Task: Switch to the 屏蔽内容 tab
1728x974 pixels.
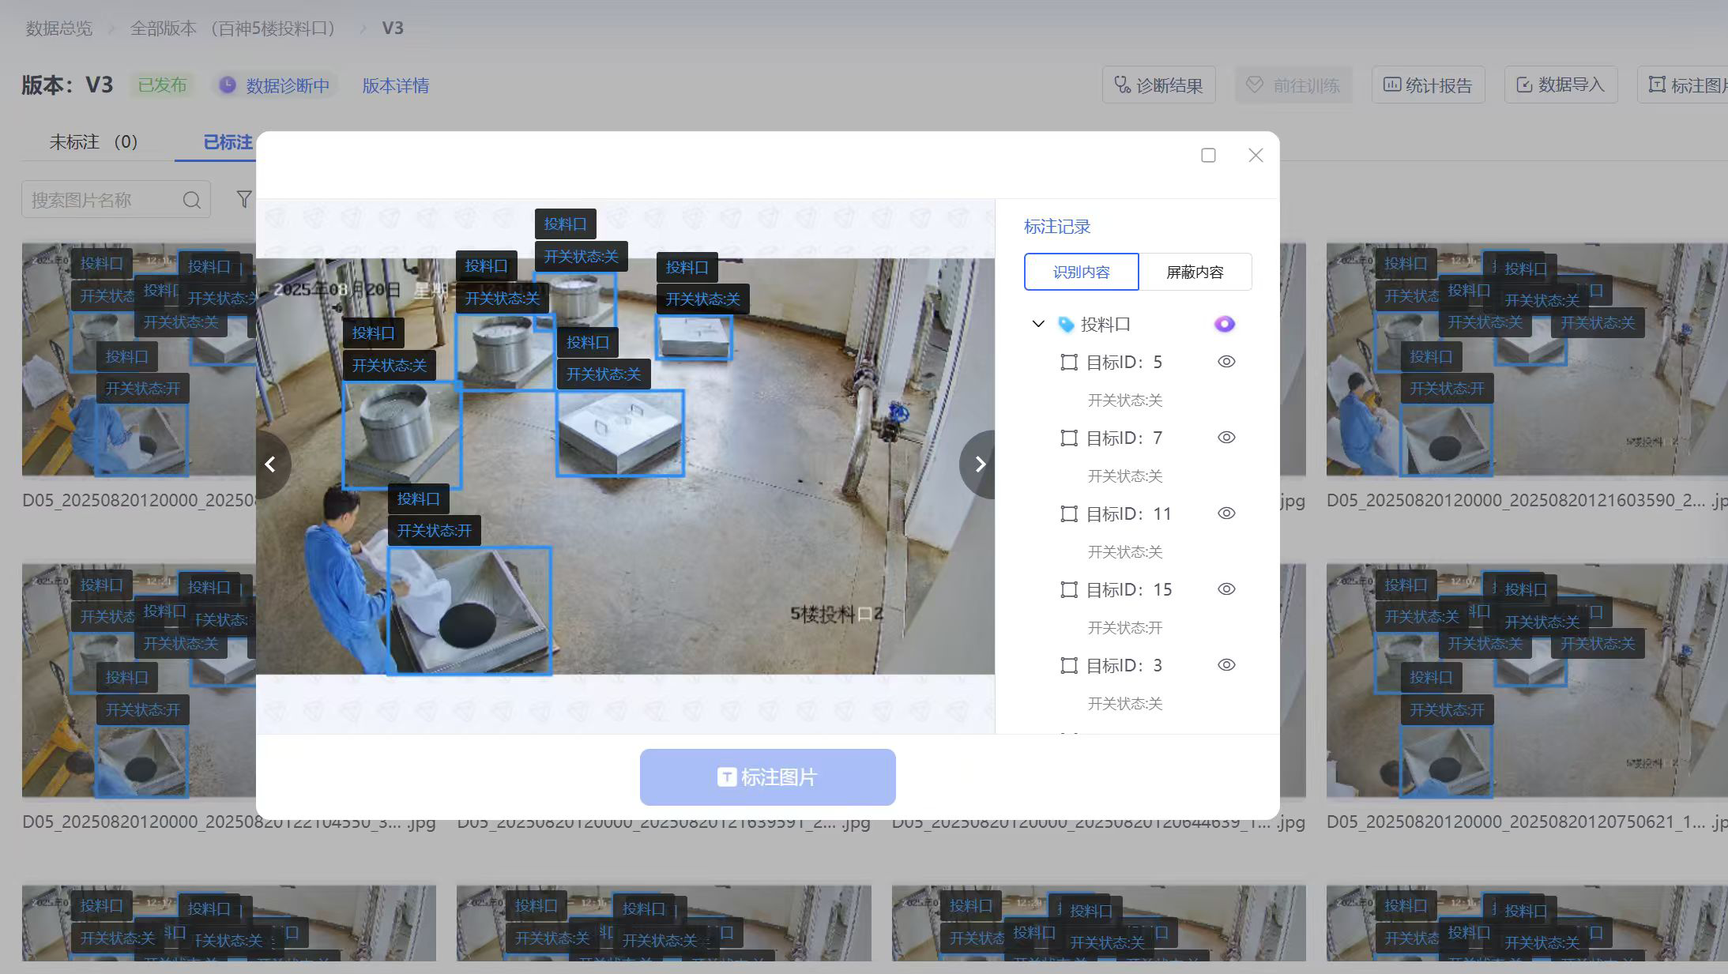Action: point(1194,273)
